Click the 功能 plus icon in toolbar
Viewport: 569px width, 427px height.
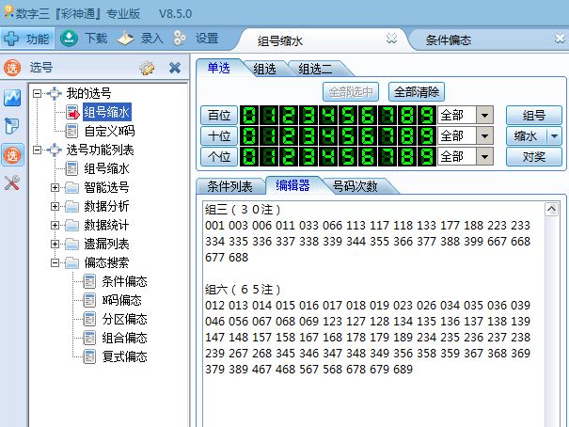(x=12, y=39)
